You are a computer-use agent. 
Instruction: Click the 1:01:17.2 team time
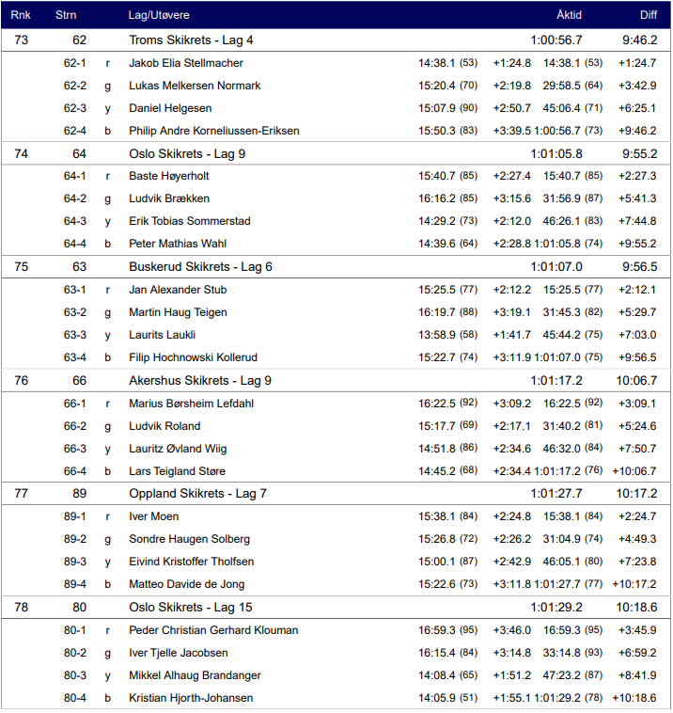click(x=556, y=381)
